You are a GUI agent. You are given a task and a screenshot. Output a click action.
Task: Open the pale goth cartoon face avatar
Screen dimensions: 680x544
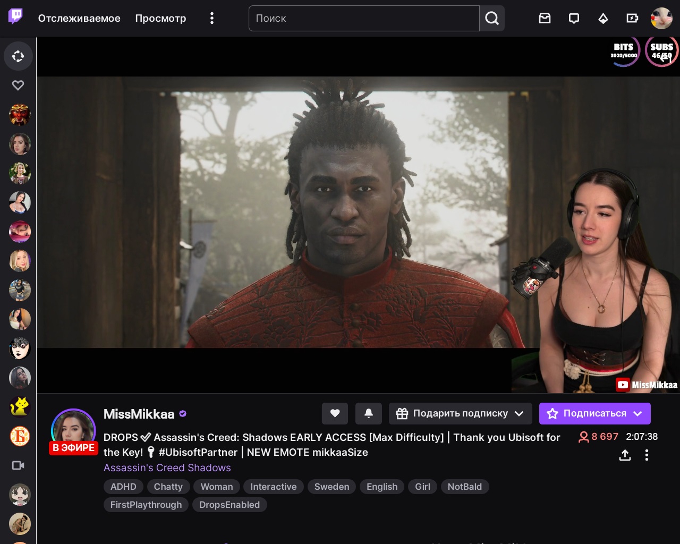pos(20,348)
